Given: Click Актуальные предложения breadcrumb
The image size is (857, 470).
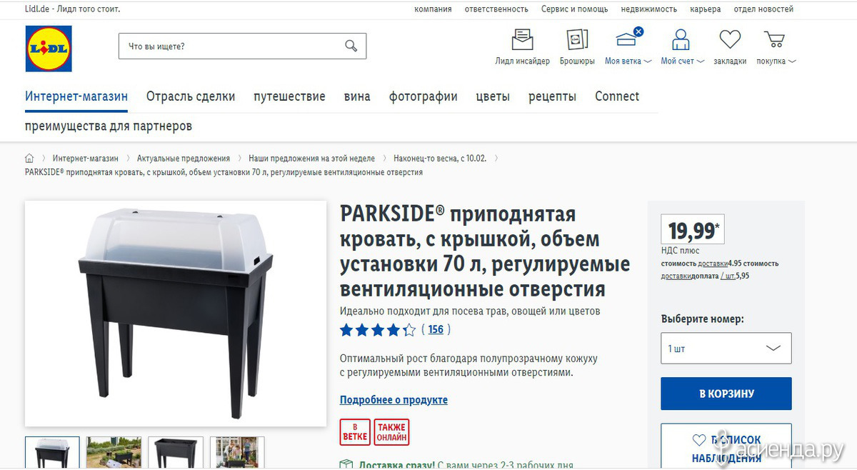Looking at the screenshot, I should click(184, 159).
